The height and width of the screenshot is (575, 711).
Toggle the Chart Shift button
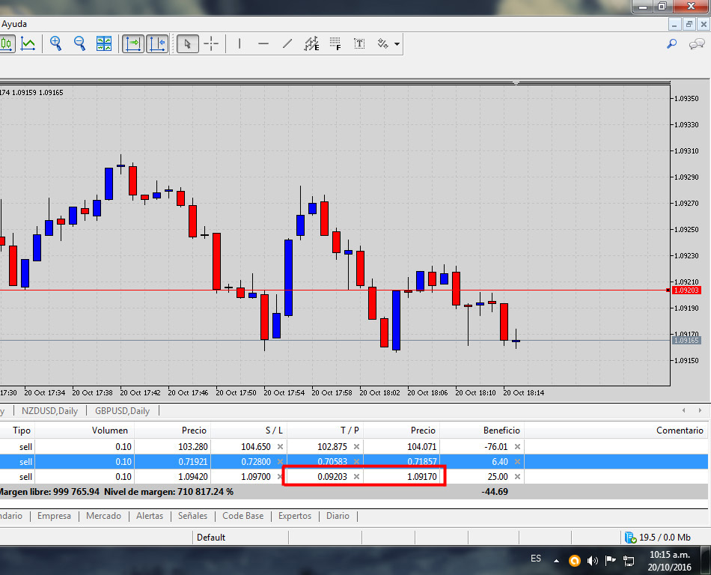156,43
